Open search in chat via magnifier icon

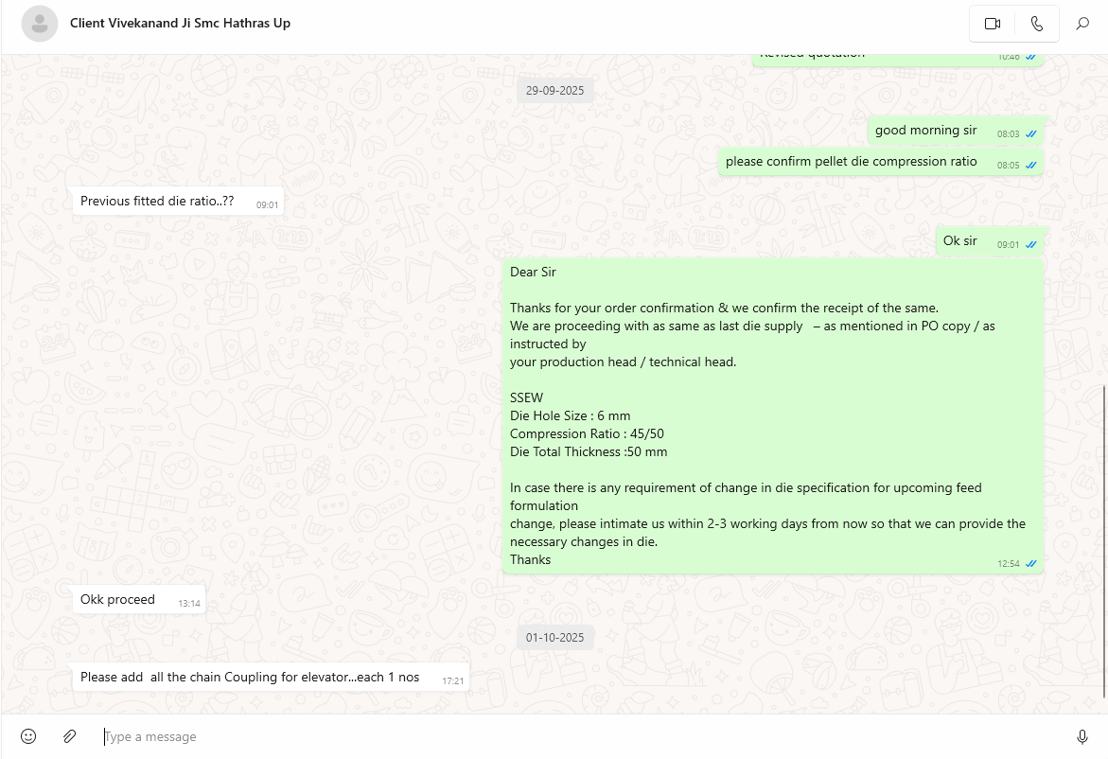(x=1082, y=24)
